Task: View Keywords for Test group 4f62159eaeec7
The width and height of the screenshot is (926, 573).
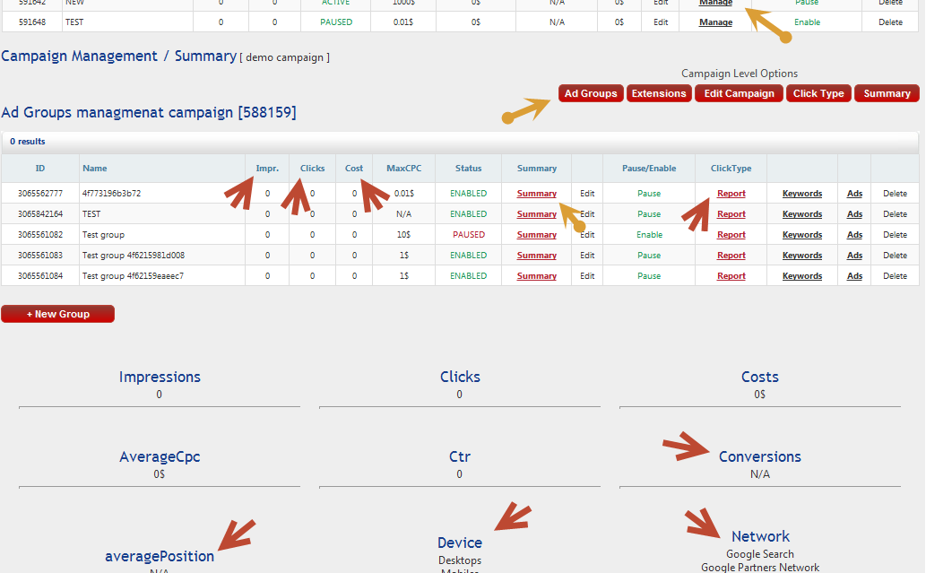Action: (x=802, y=276)
